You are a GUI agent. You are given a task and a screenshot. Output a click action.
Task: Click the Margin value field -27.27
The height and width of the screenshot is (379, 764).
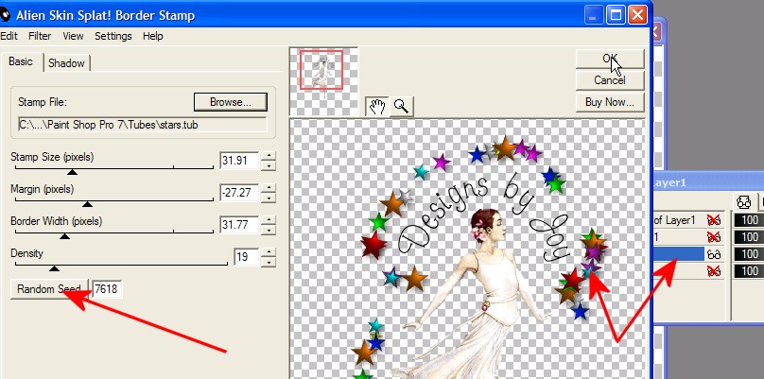point(238,193)
